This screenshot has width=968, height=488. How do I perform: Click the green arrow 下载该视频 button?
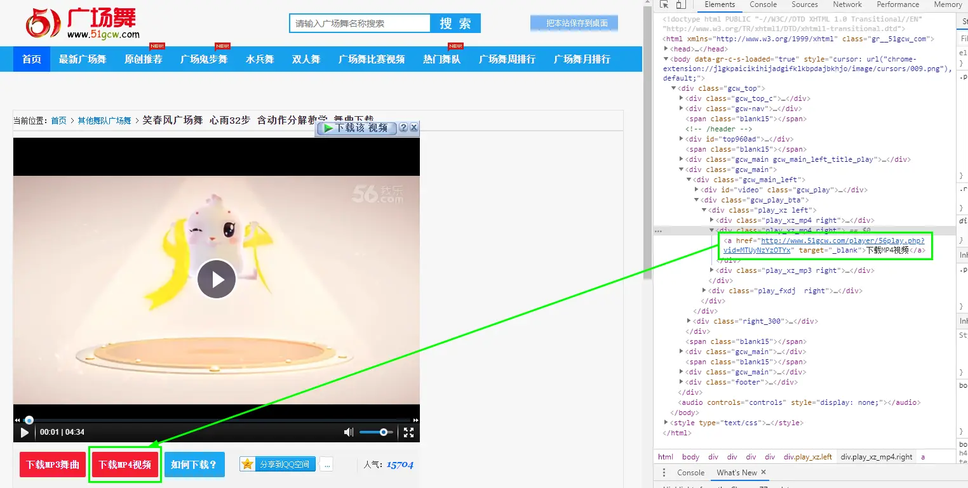(356, 128)
